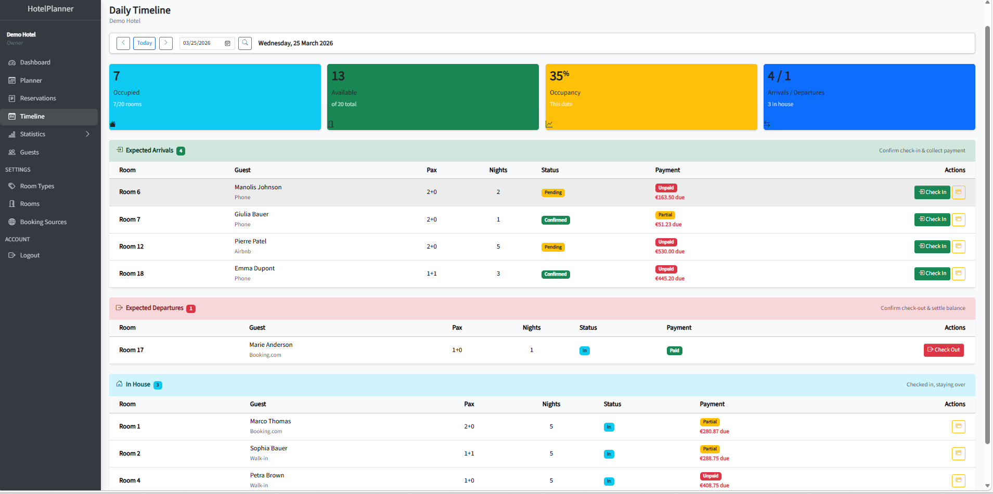Check in Giulia Bauer in Room 7

[932, 219]
